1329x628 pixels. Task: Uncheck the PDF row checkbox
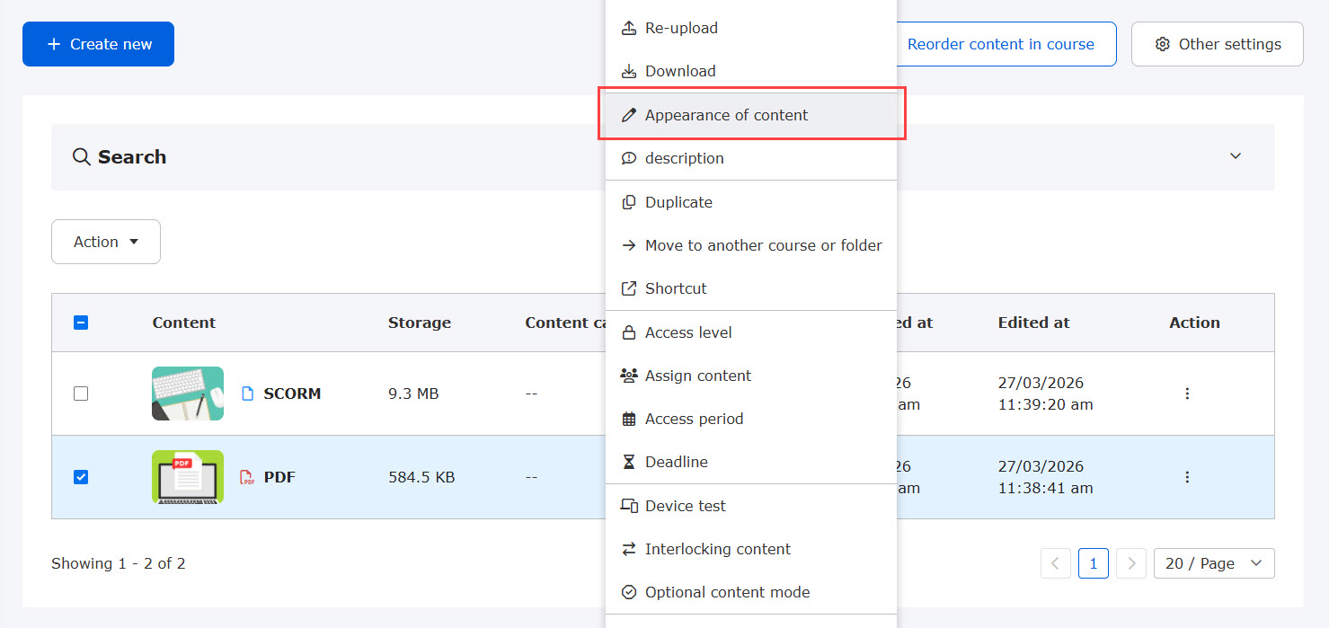tap(81, 477)
